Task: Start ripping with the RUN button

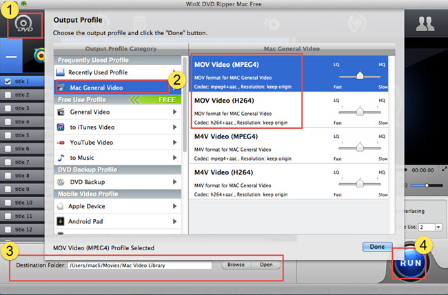Action: pos(410,263)
